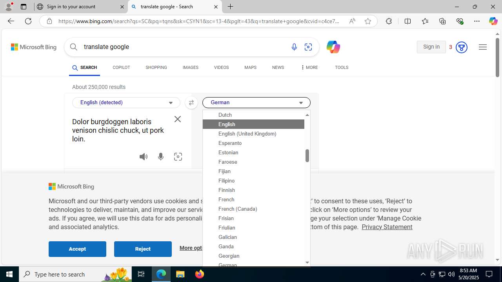Open File Explorer from taskbar
The width and height of the screenshot is (502, 282).
(180, 274)
